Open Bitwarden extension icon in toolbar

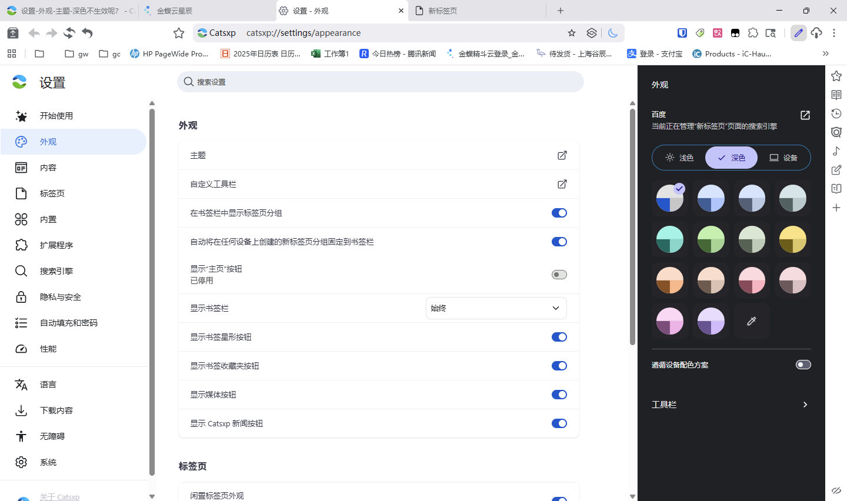coord(682,33)
